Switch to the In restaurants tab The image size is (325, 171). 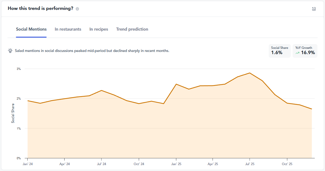(x=68, y=29)
